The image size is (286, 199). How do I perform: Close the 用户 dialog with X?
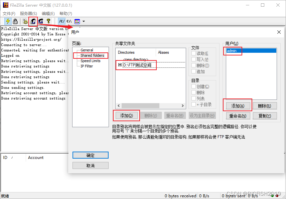coord(279,32)
